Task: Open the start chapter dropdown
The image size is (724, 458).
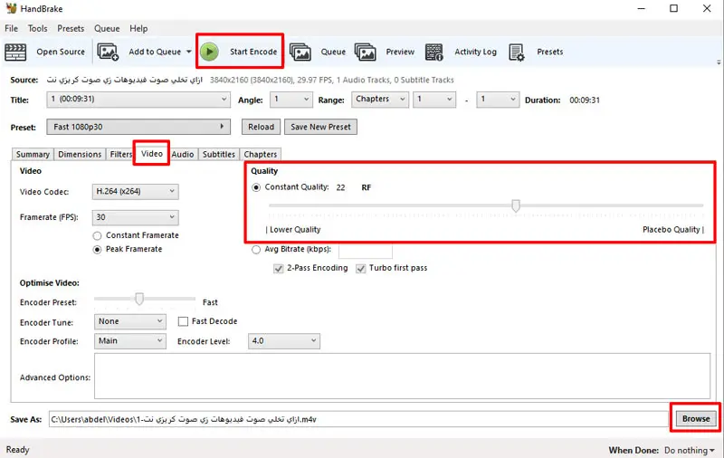Action: [x=434, y=100]
